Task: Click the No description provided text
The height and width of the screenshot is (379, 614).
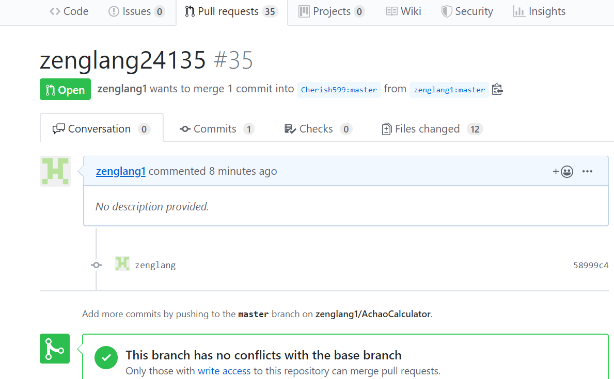Action: tap(152, 206)
